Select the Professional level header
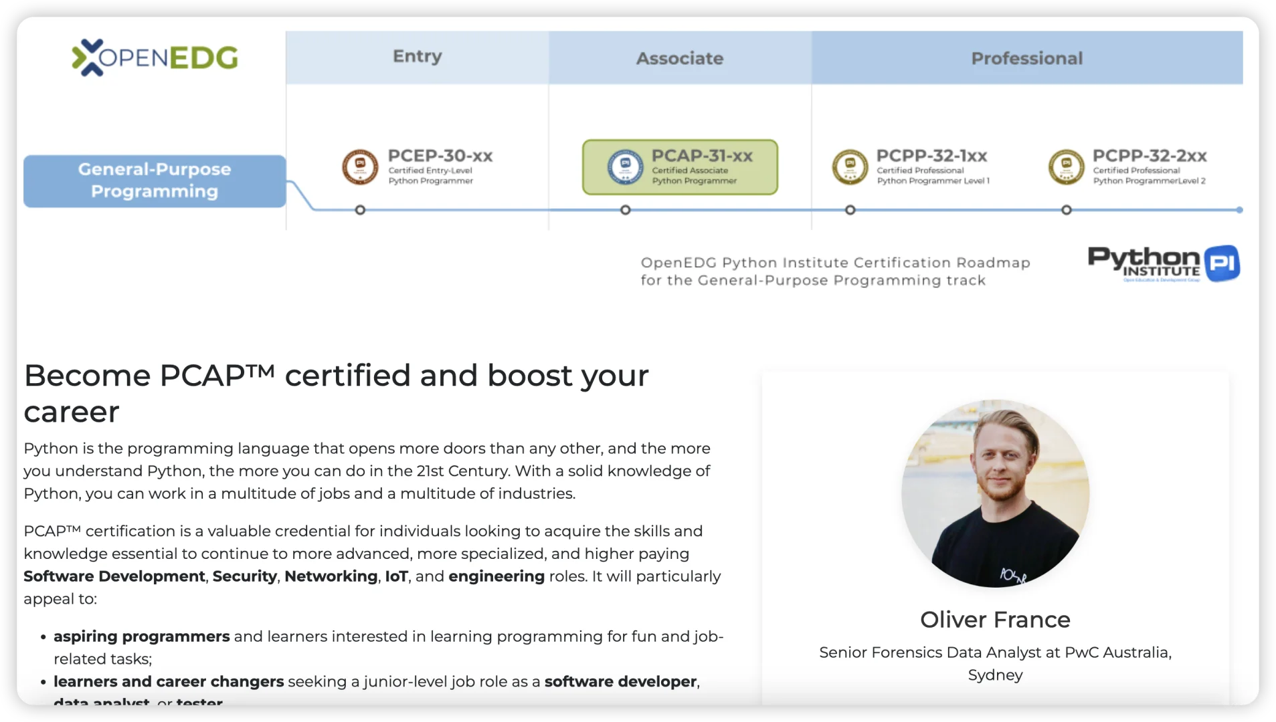The width and height of the screenshot is (1276, 722). 1027,57
